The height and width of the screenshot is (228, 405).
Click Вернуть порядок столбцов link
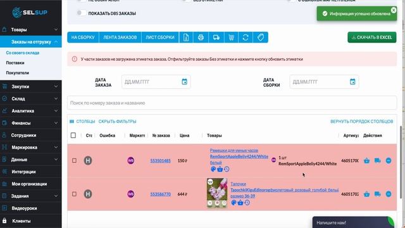[x=361, y=122]
